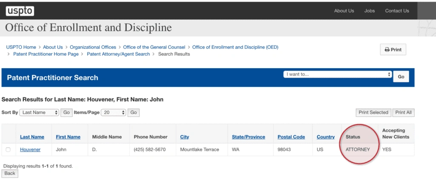Click the state cell 'WA'
This screenshot has width=436, height=189.
[235, 150]
